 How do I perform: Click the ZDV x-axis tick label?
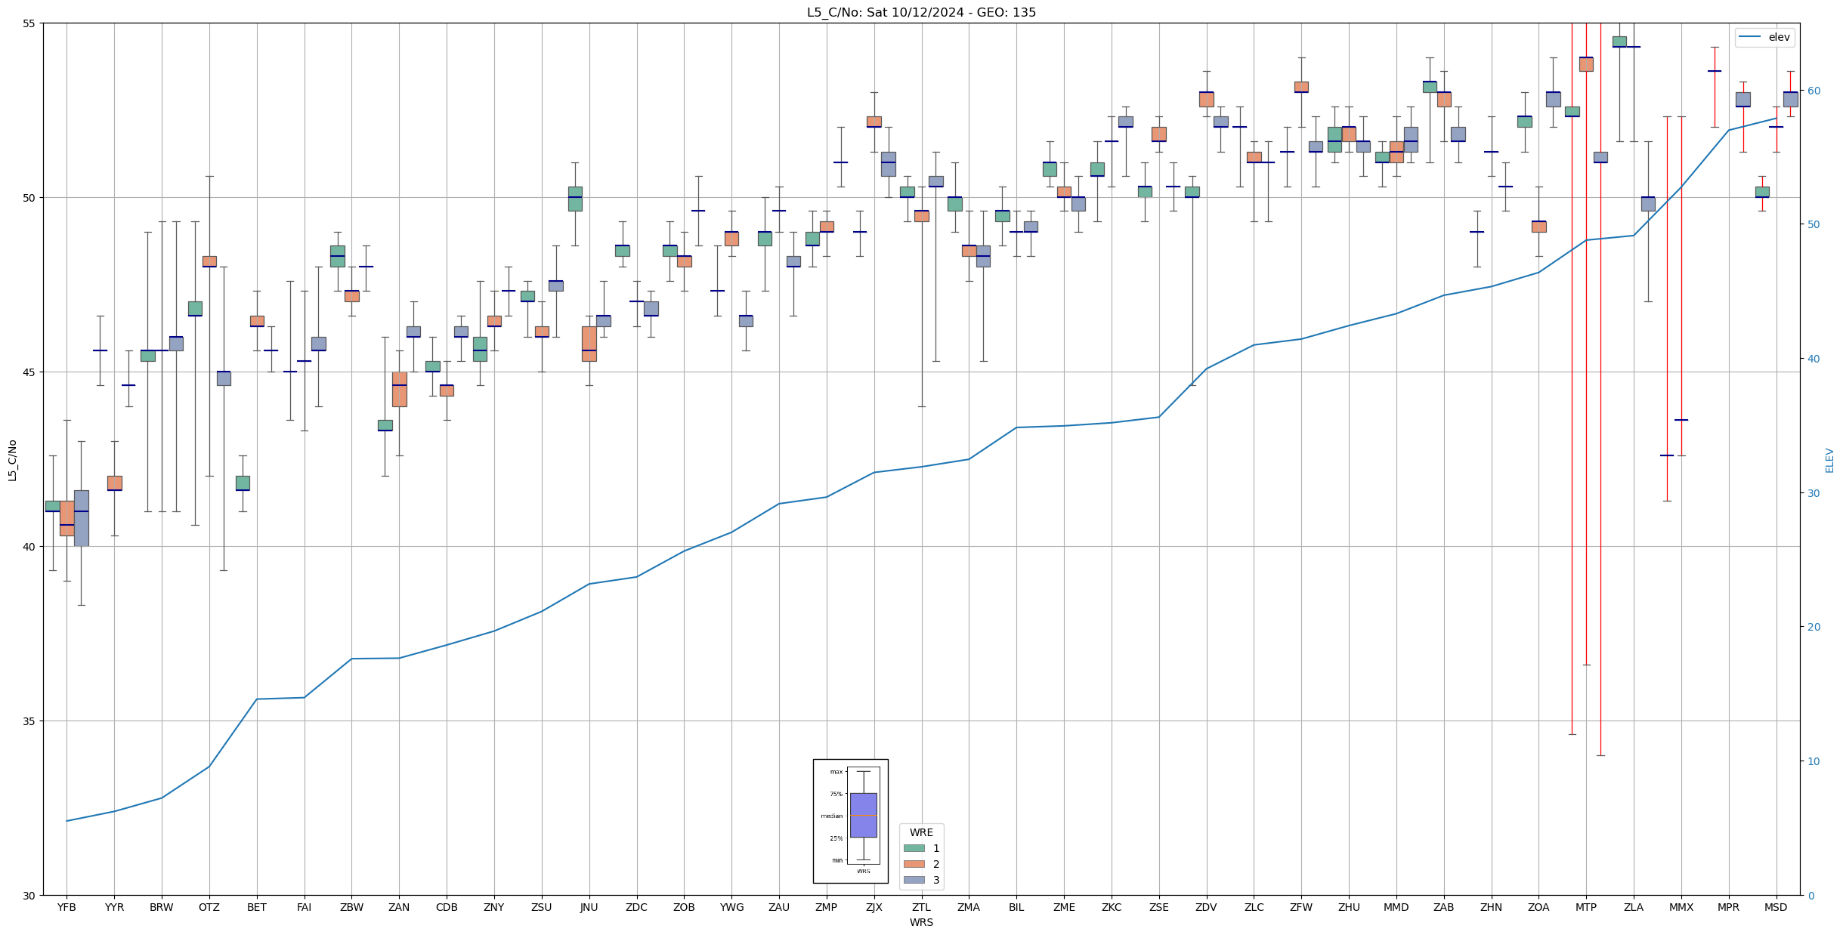coord(1206,907)
